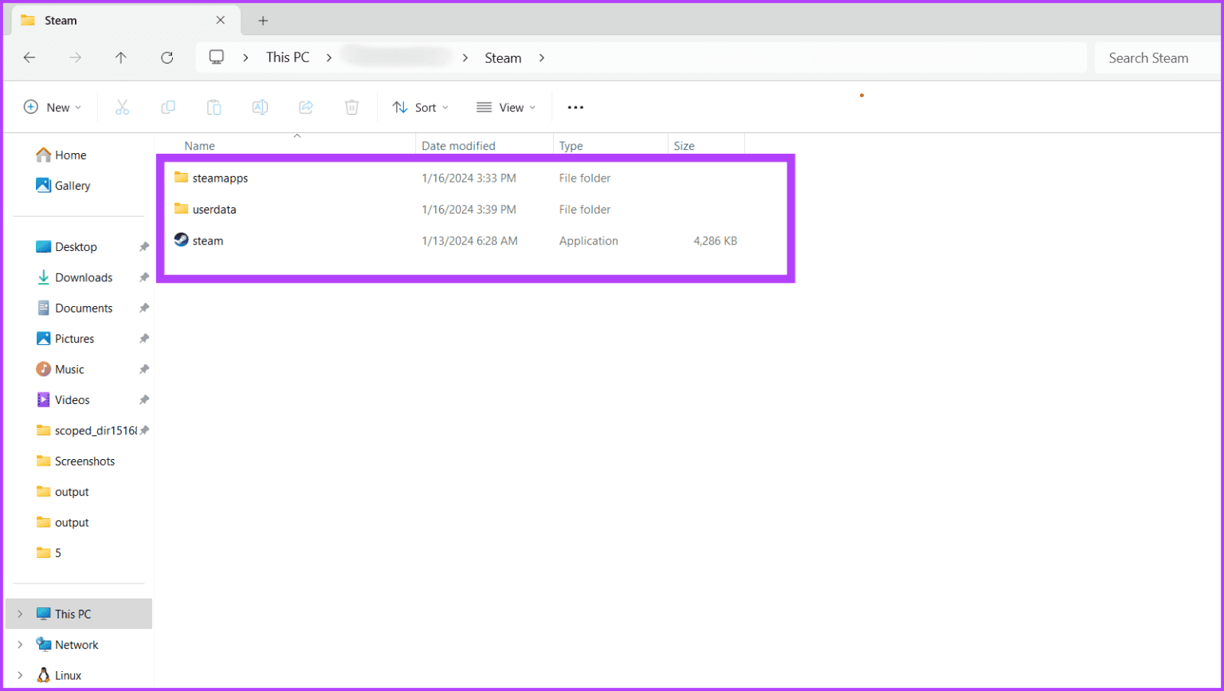1224x691 pixels.
Task: Select the Paste icon in the toolbar
Action: 214,107
